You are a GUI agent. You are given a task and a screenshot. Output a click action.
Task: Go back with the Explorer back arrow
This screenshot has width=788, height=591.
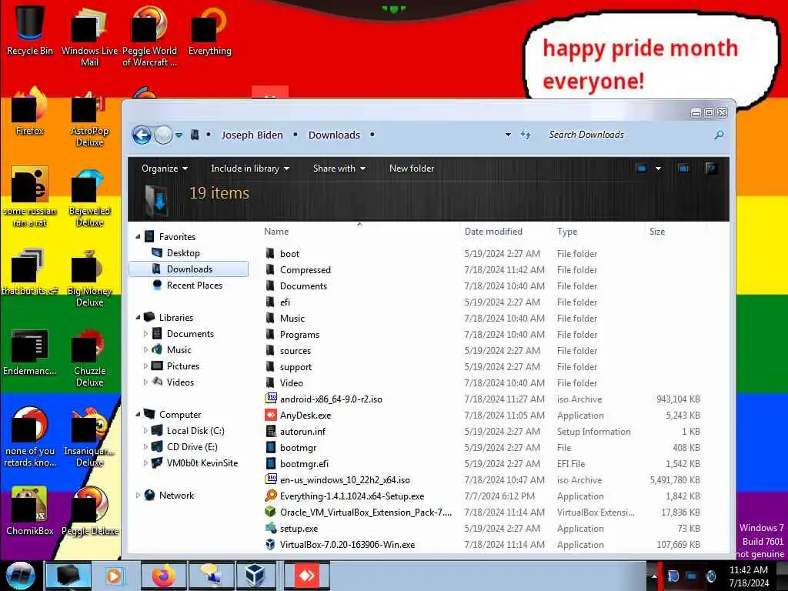click(142, 135)
